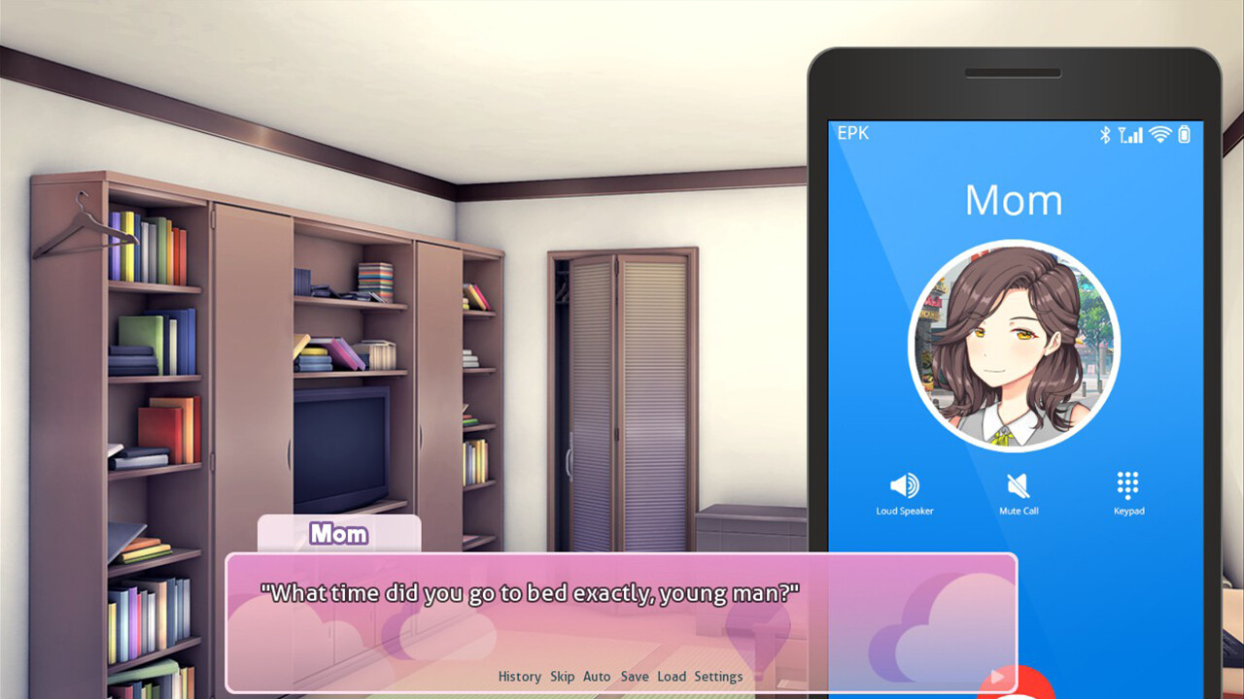Screen dimensions: 1244x699
Task: Click the battery indicator icon
Action: [x=1184, y=135]
